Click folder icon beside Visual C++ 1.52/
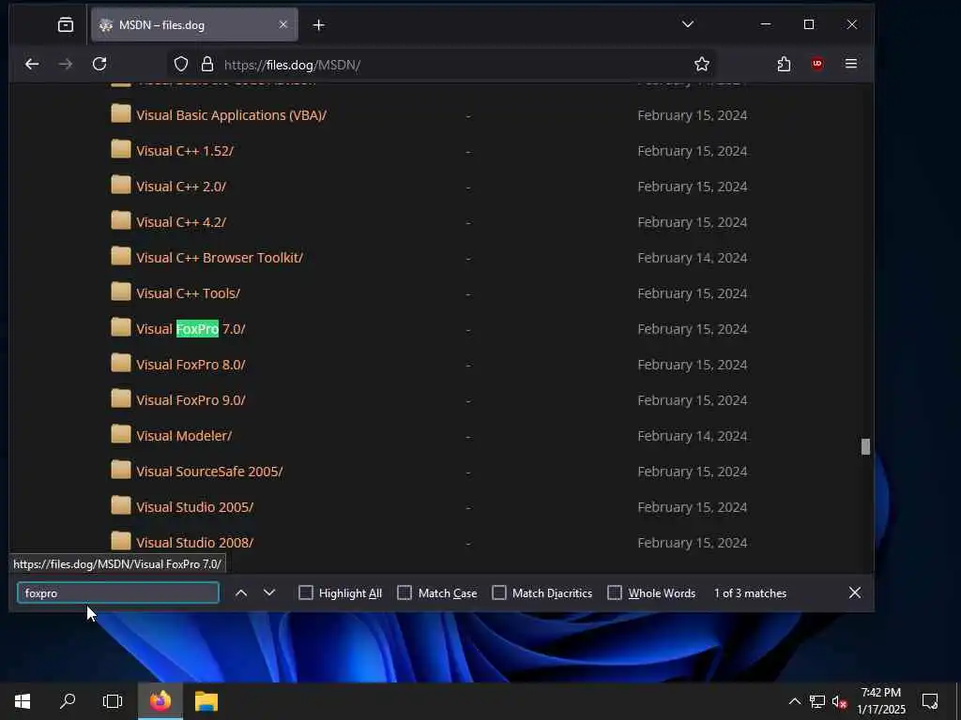This screenshot has width=961, height=720. pyautogui.click(x=121, y=149)
